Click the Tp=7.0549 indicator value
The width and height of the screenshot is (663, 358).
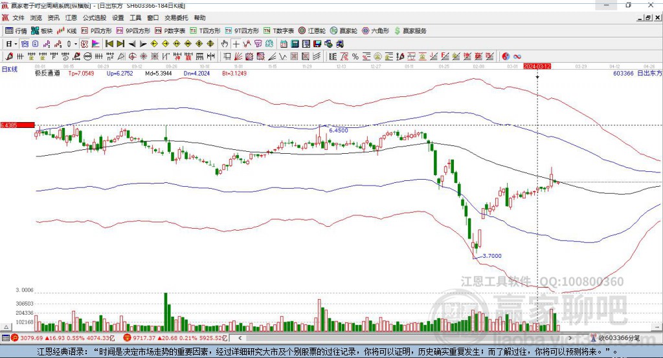[x=81, y=73]
